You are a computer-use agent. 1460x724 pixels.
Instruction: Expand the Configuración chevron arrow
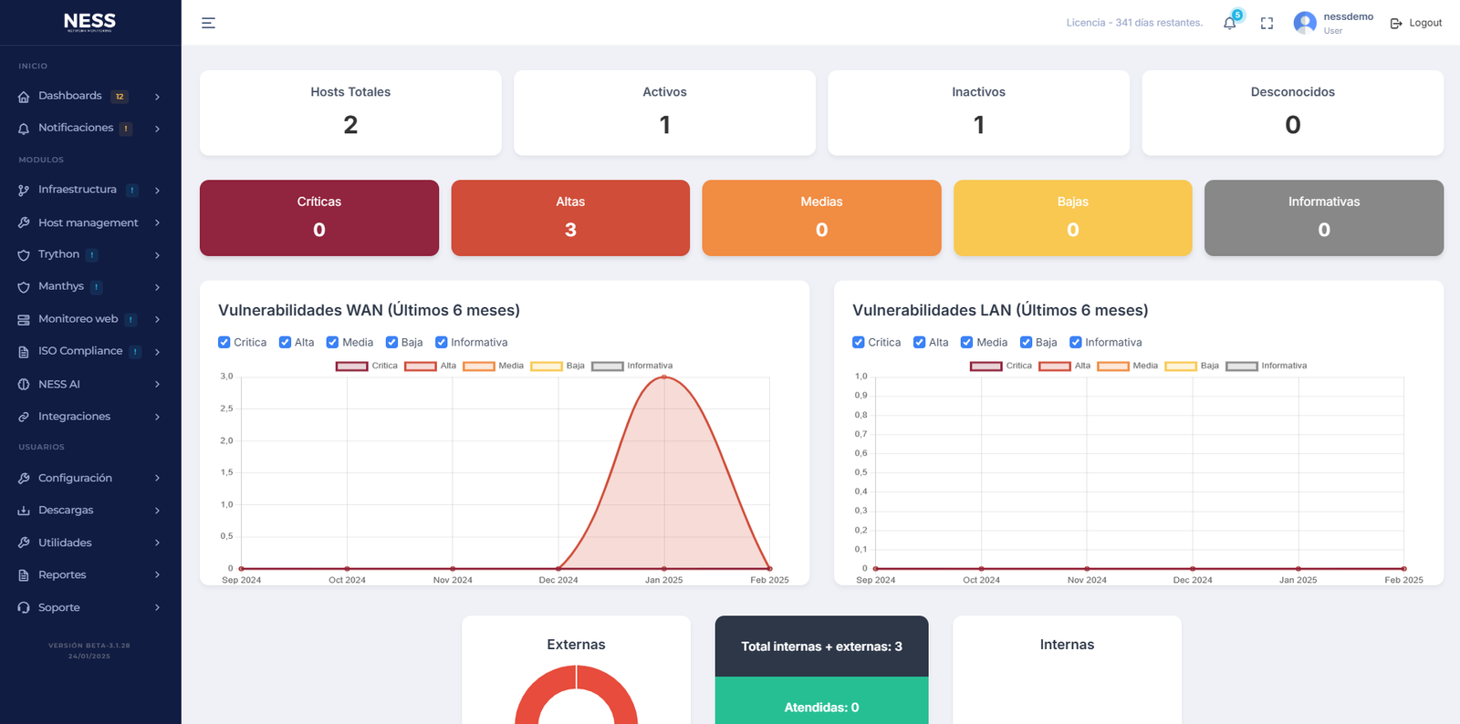click(x=157, y=478)
